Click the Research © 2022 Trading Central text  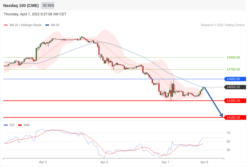pyautogui.click(x=223, y=25)
